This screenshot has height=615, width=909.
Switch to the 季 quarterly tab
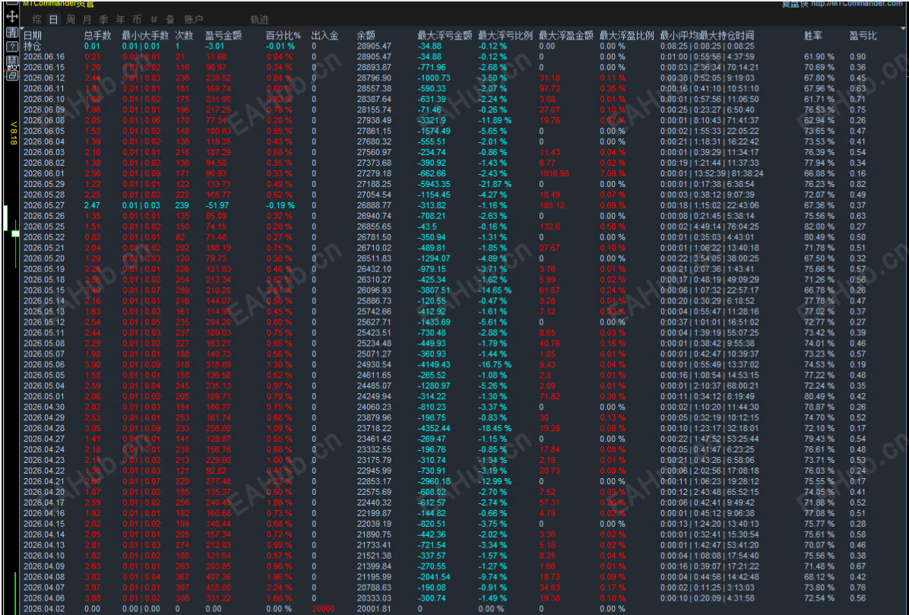pos(103,20)
